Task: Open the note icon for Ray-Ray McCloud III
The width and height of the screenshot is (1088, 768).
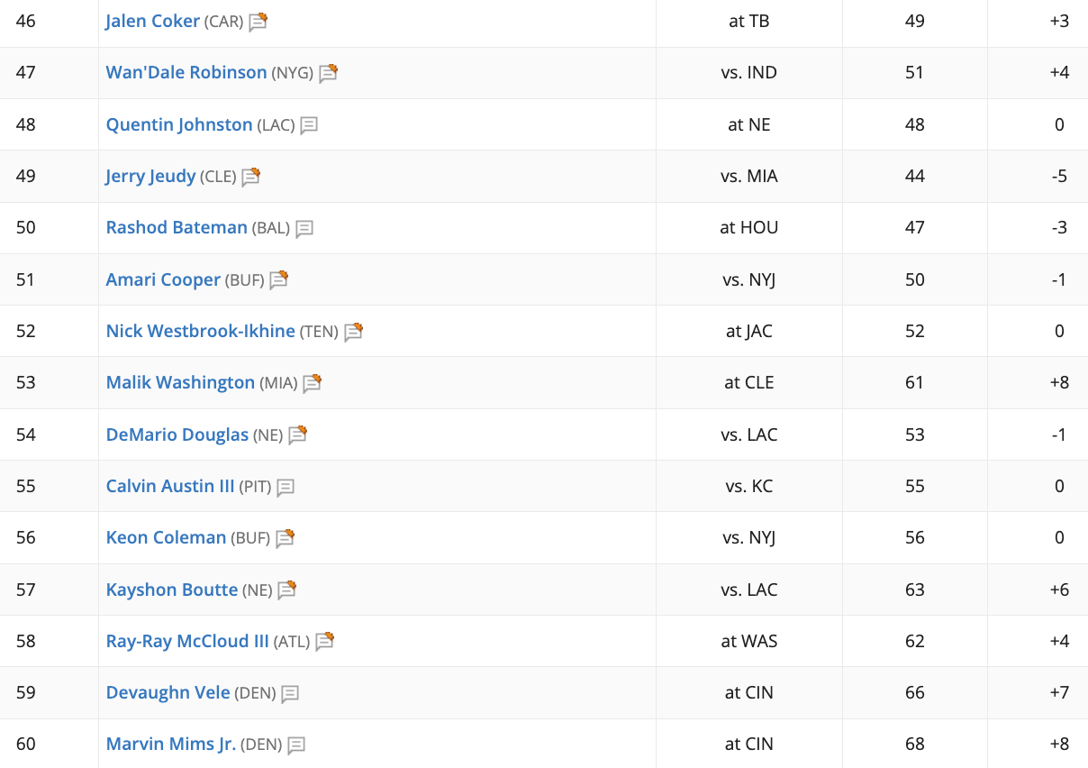Action: pos(324,641)
